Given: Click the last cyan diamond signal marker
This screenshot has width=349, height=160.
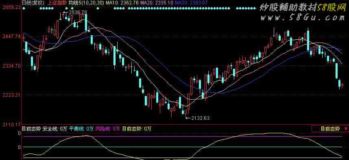Looking at the screenshot, I should 255,9.
